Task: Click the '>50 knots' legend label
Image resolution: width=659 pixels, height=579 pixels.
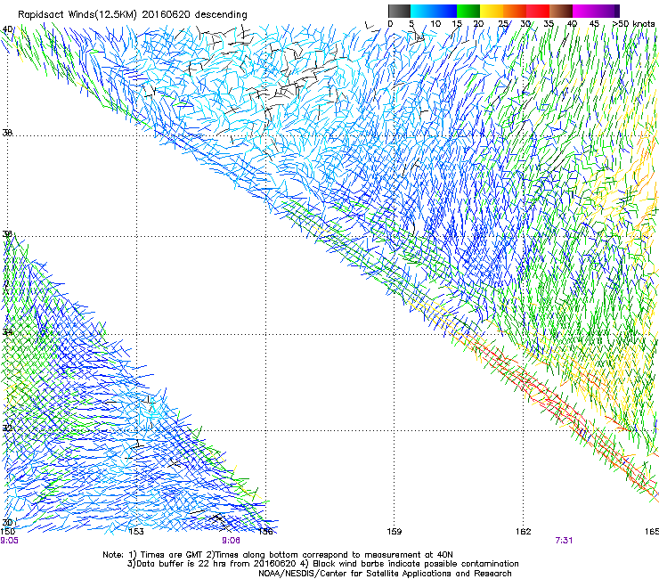Action: pyautogui.click(x=633, y=24)
